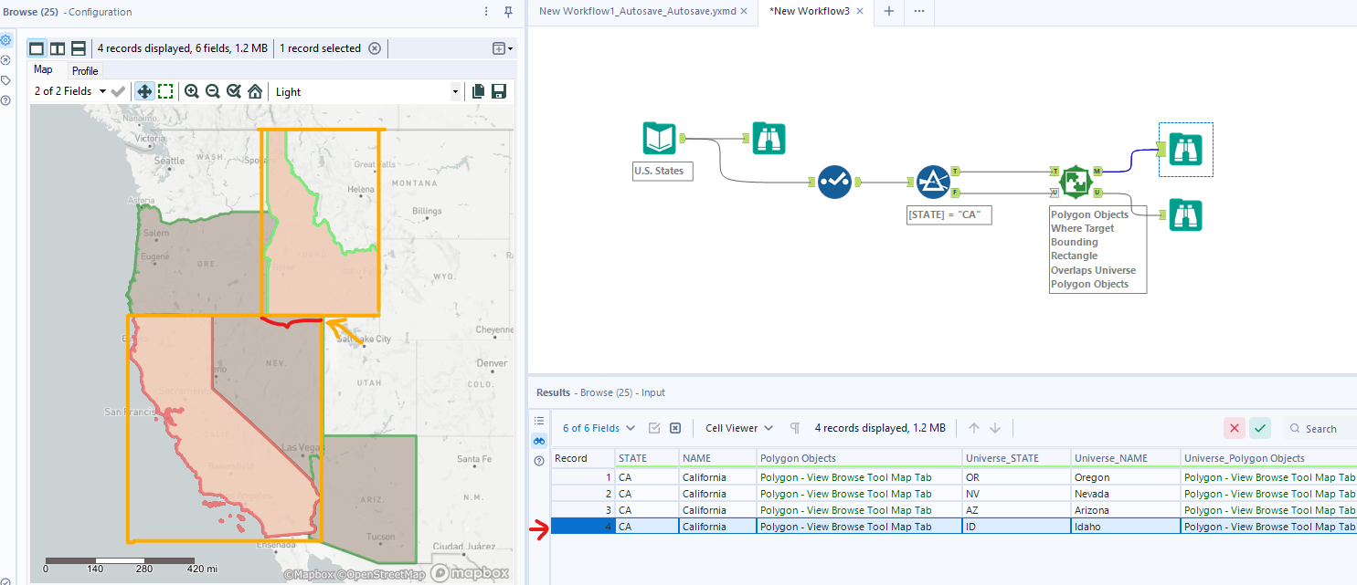The width and height of the screenshot is (1357, 585).
Task: Select the map pan tool
Action: point(144,91)
